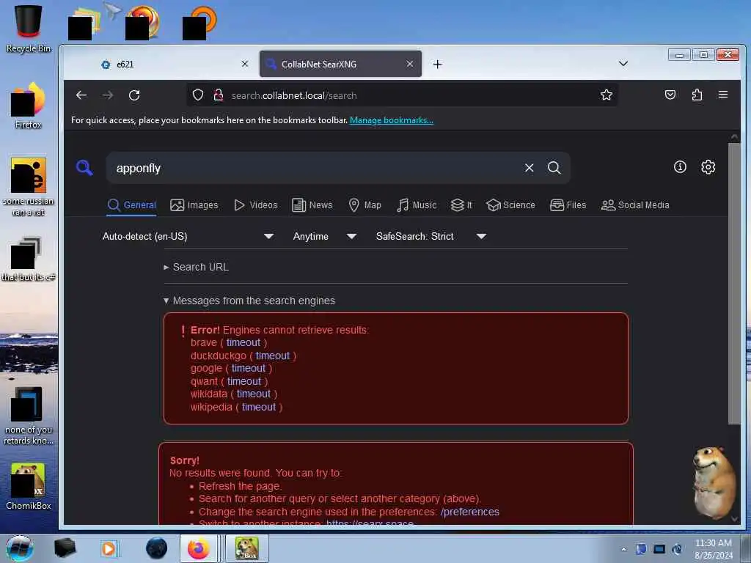This screenshot has height=563, width=751.
Task: Open wikipedia timeout link
Action: pos(259,407)
